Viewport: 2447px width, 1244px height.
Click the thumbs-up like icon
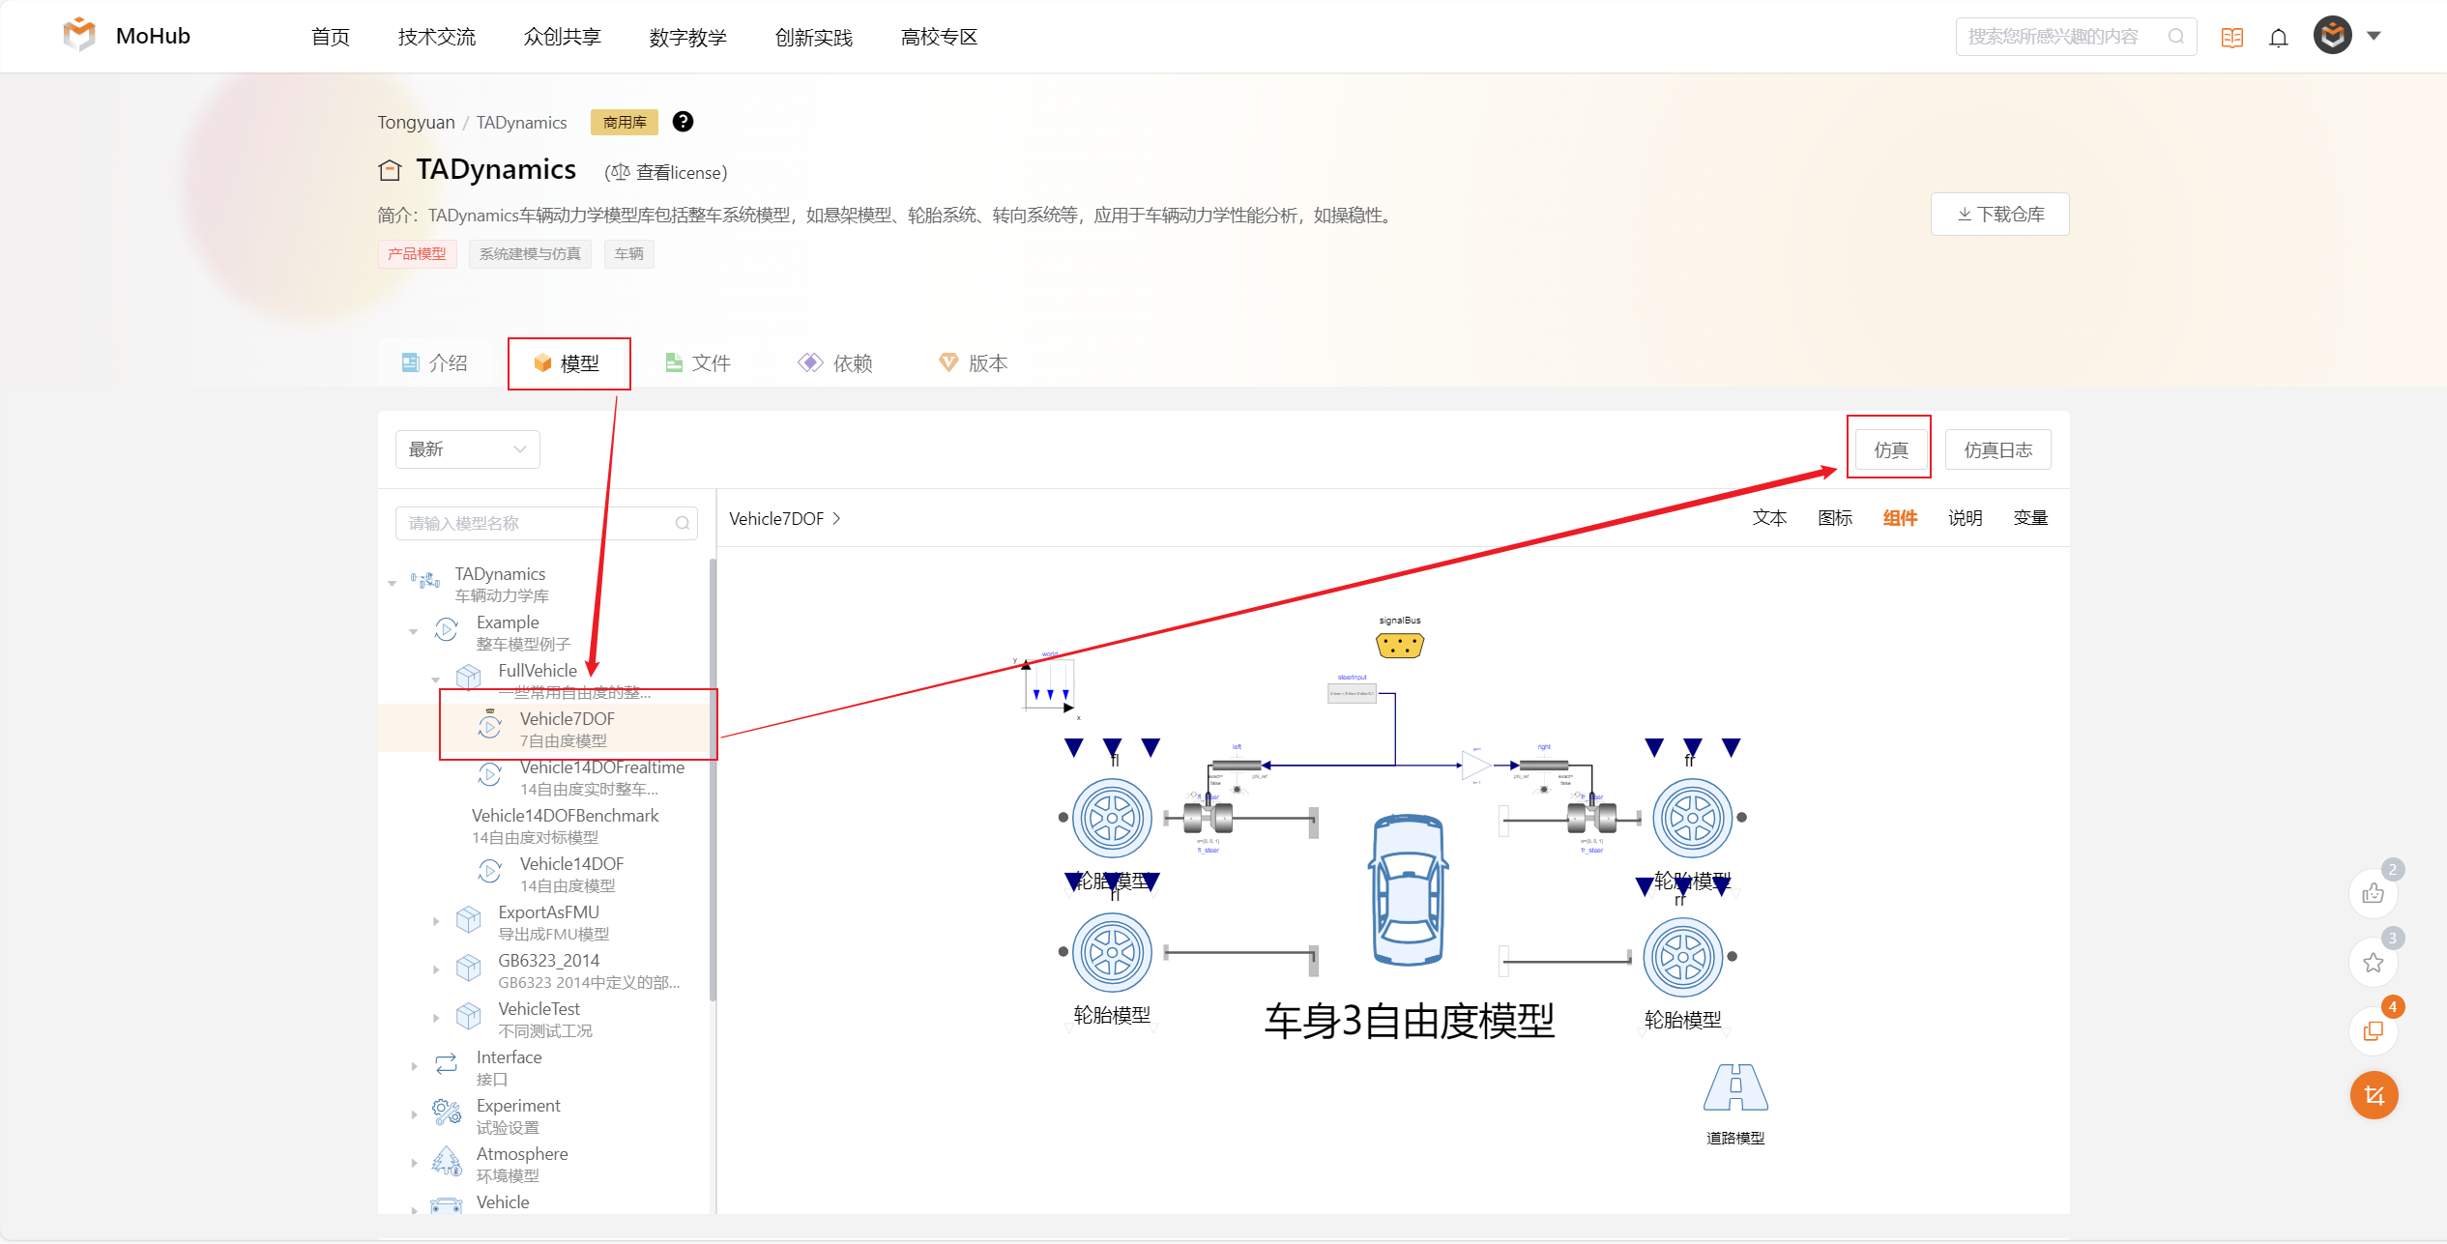(2373, 893)
